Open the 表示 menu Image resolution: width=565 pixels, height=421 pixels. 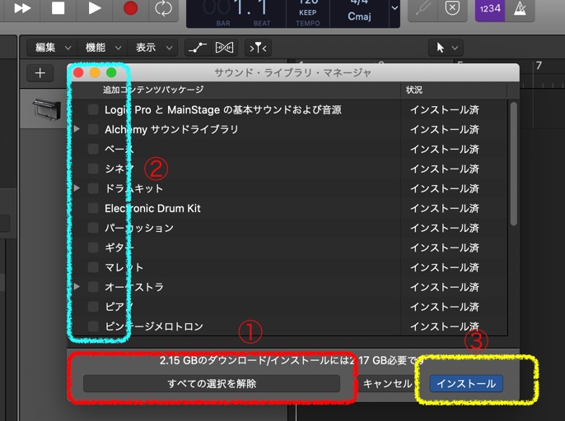153,48
